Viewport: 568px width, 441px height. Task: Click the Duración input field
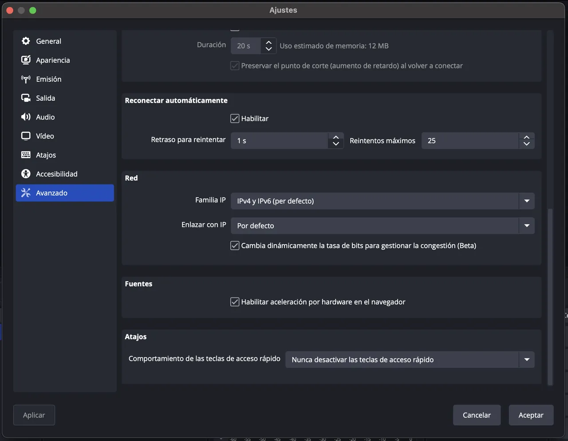click(x=246, y=46)
